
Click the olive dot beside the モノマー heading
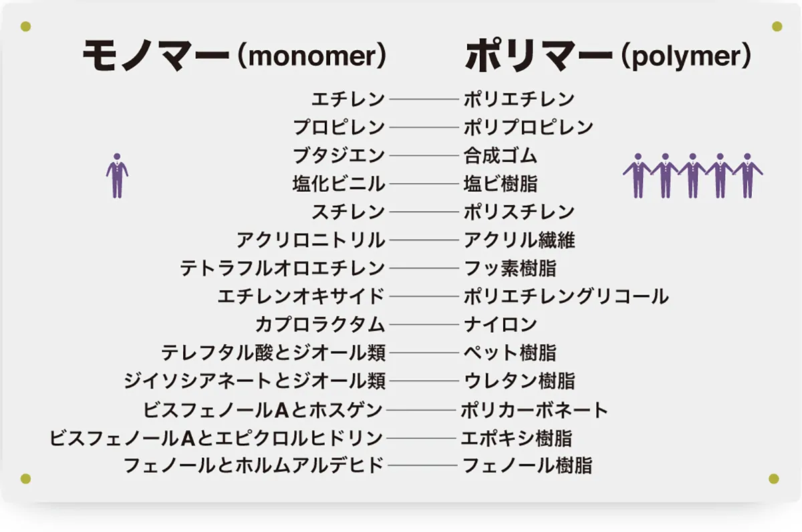coord(26,27)
